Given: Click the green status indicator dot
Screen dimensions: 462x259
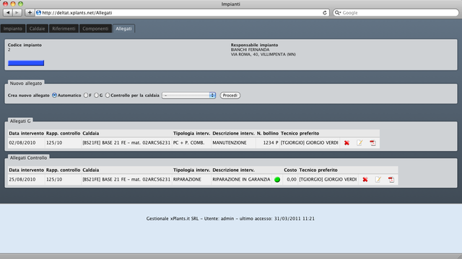Looking at the screenshot, I should pos(277,179).
